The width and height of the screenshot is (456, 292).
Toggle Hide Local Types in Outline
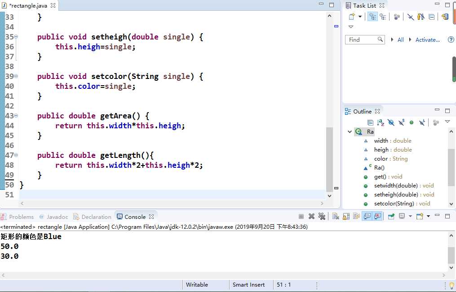[x=422, y=122]
